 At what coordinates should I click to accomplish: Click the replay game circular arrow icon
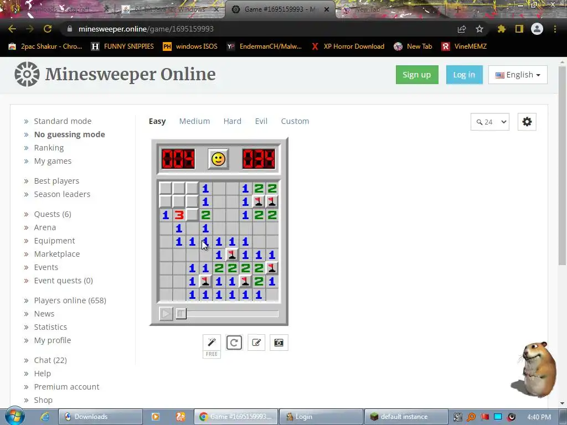(x=234, y=343)
